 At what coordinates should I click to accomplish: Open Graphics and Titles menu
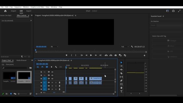37,7
